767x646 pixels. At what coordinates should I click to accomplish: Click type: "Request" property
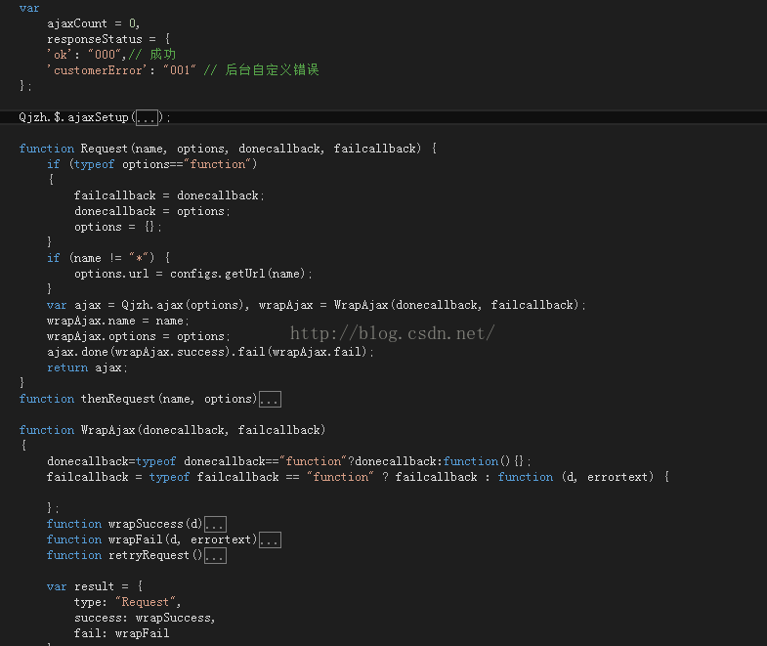click(x=127, y=602)
